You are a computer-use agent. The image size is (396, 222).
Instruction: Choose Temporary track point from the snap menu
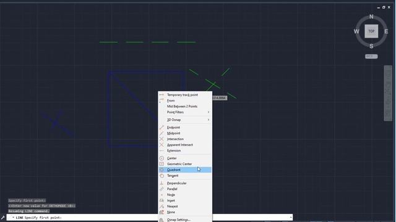185,95
